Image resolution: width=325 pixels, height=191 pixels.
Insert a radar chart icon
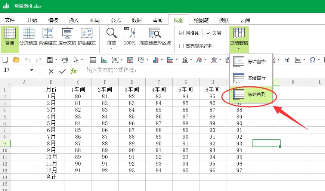coord(214,60)
